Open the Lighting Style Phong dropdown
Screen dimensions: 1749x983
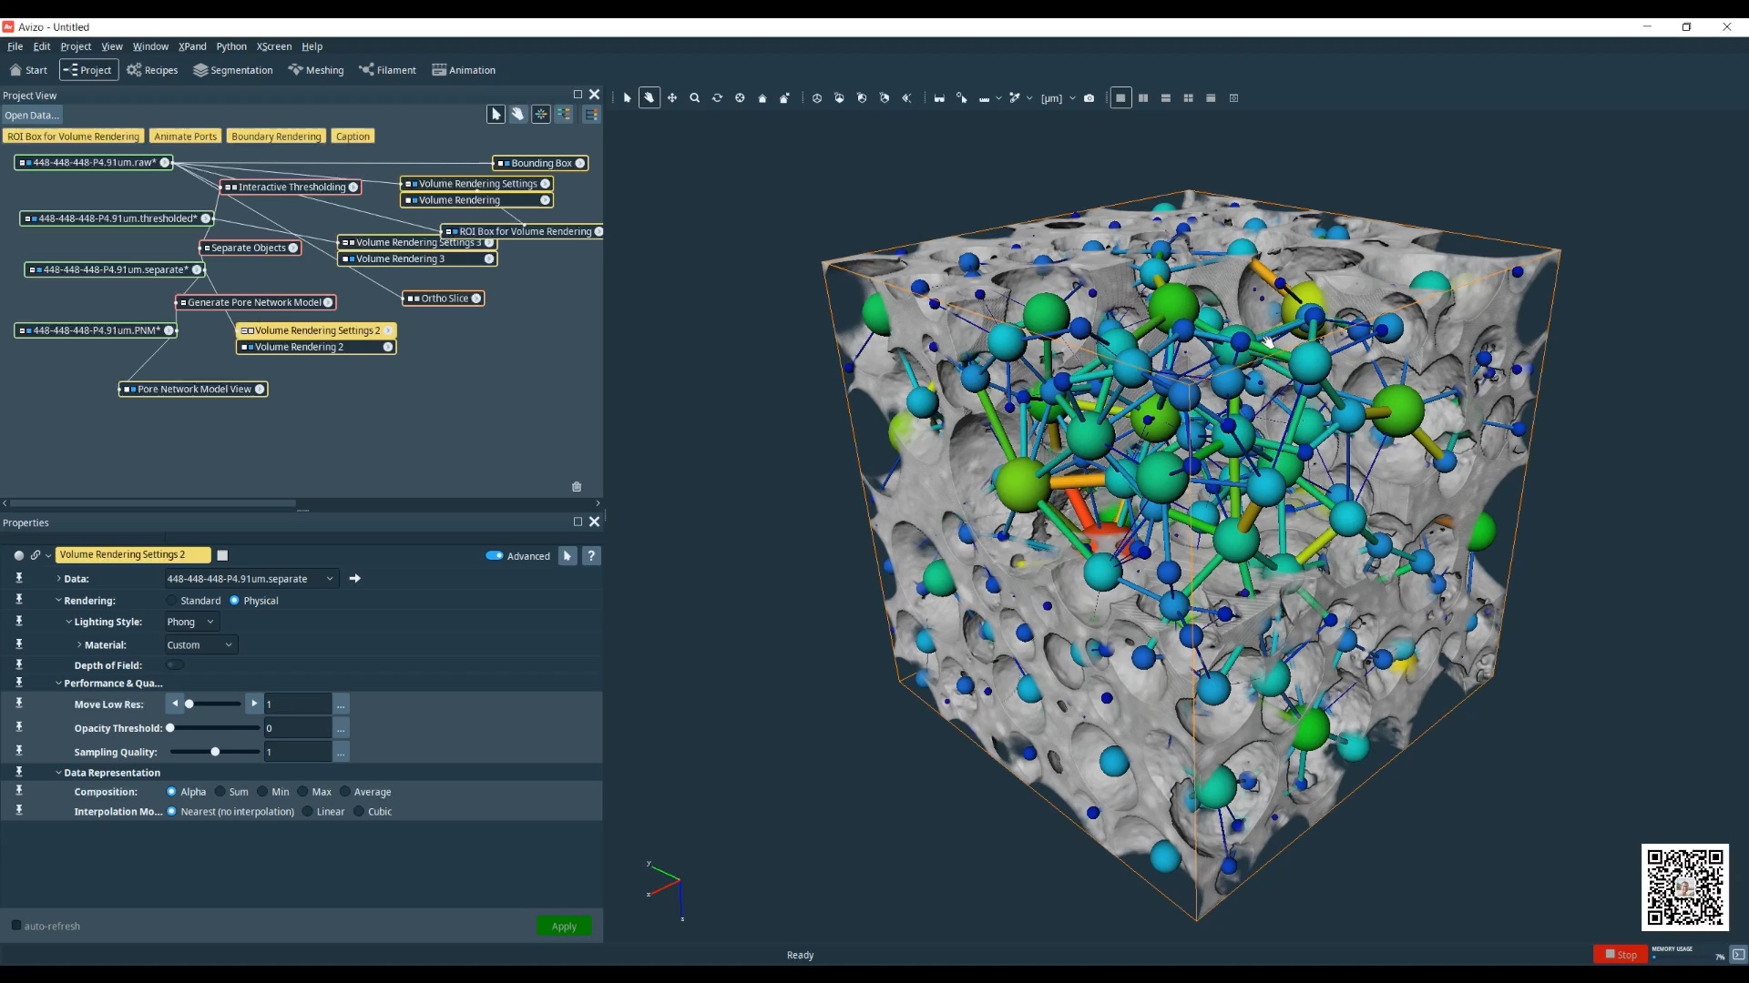click(x=191, y=622)
